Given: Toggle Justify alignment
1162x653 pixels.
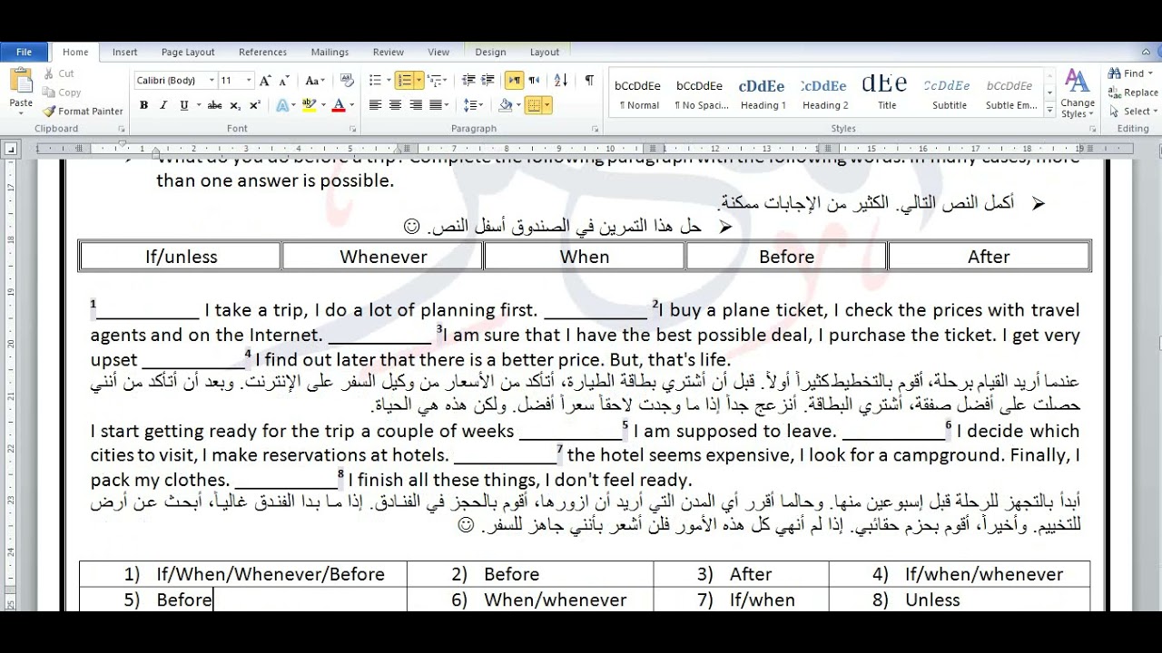Looking at the screenshot, I should coord(436,105).
